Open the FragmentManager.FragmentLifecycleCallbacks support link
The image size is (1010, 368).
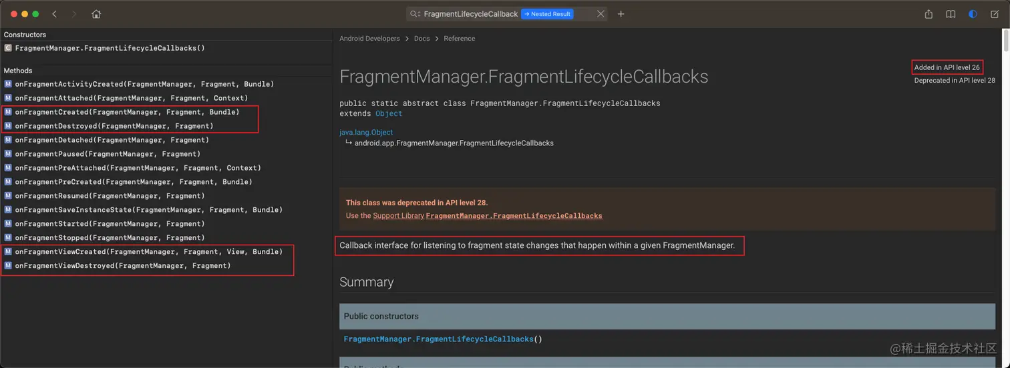514,216
